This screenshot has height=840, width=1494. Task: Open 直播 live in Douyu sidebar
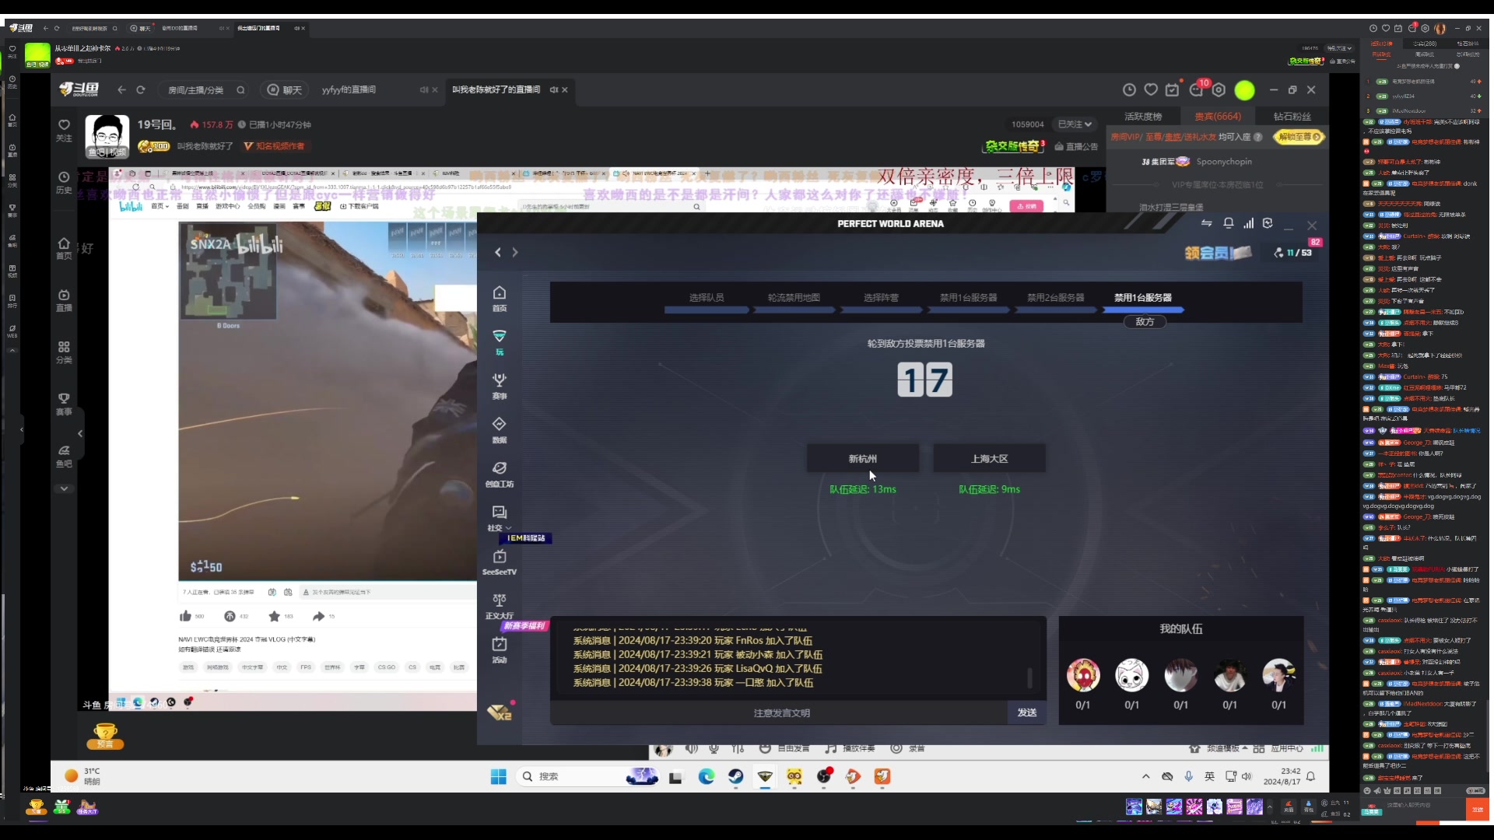64,301
